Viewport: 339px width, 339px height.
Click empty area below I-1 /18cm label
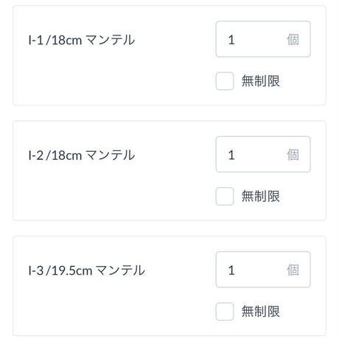[x=98, y=79]
